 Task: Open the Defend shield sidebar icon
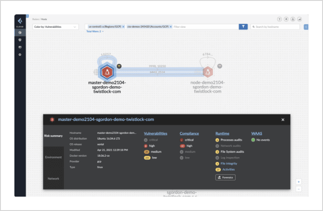[20, 40]
